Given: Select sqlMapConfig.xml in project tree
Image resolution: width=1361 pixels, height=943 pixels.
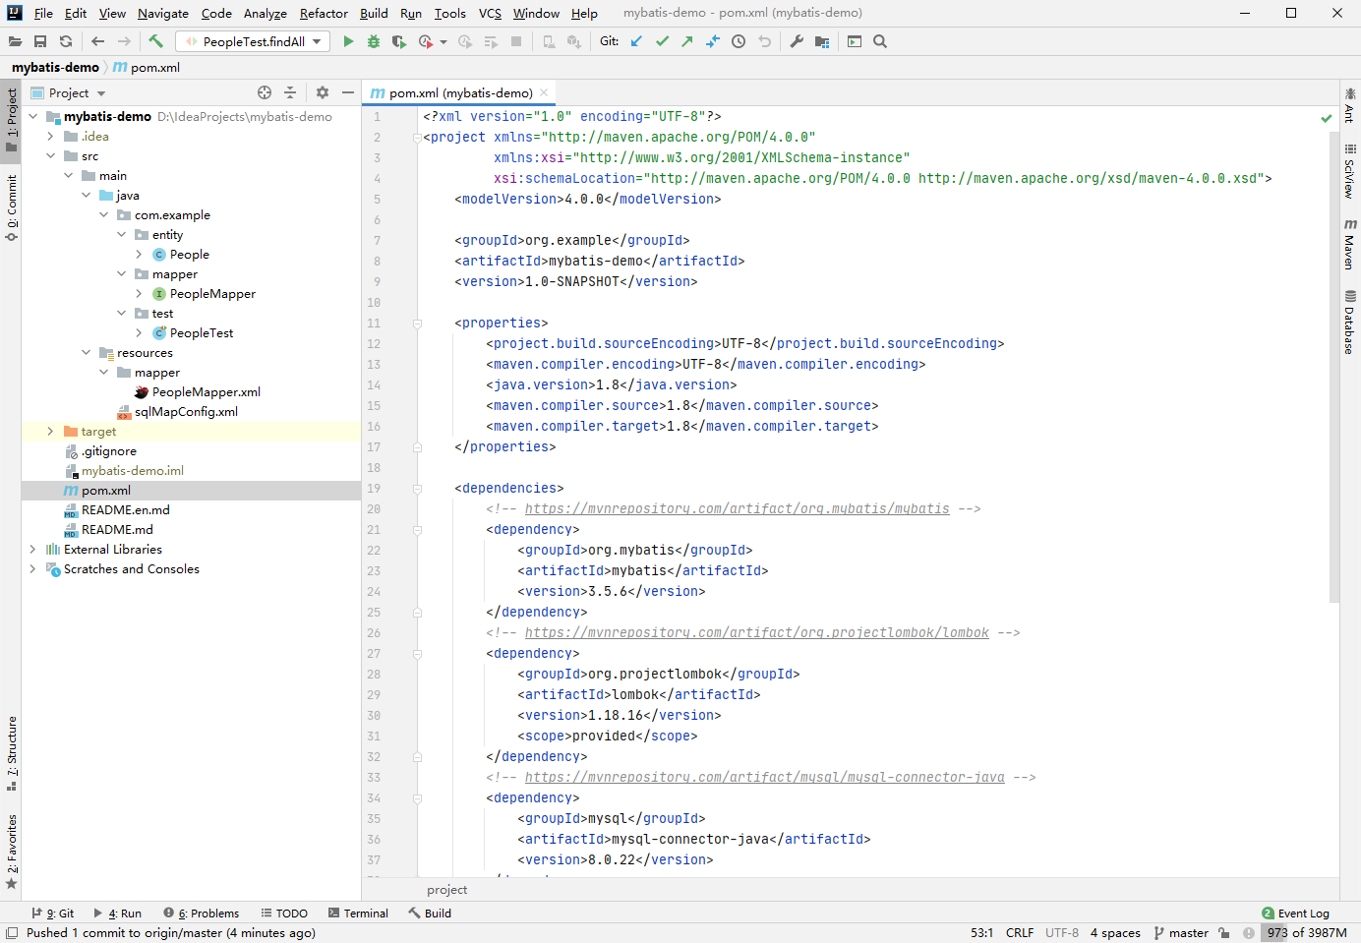Looking at the screenshot, I should coord(186,412).
